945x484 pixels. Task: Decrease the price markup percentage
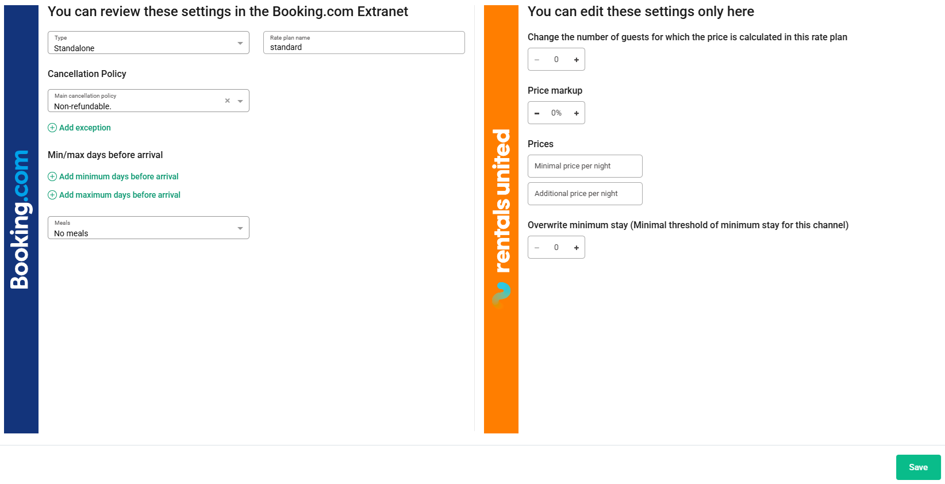537,113
